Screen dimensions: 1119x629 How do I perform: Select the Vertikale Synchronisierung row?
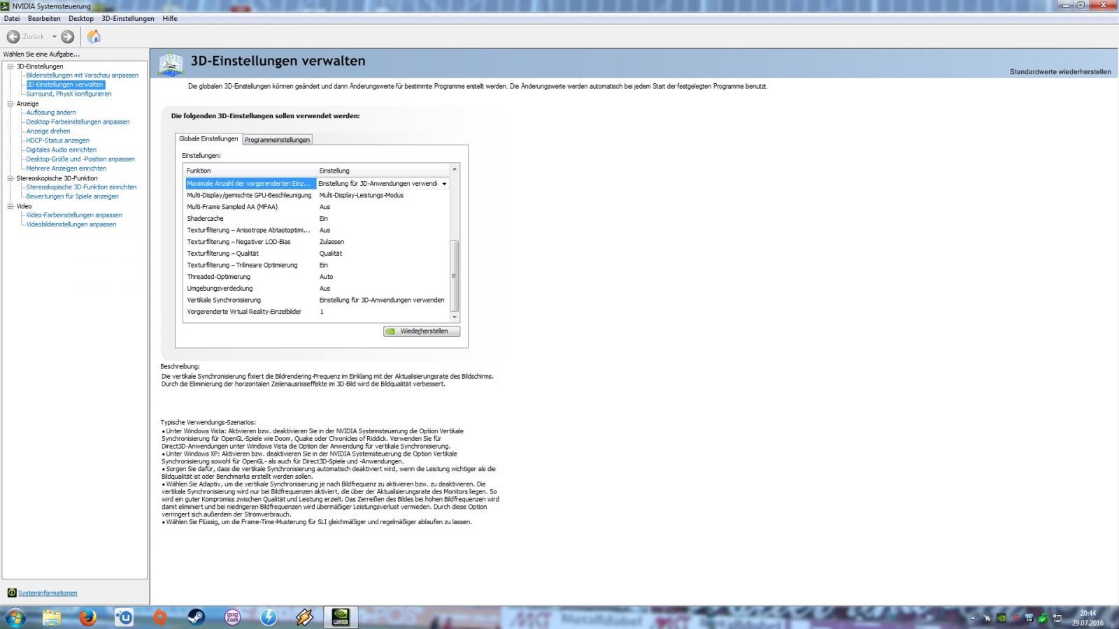[317, 301]
